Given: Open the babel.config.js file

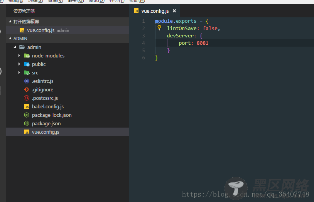Looking at the screenshot, I should coord(48,106).
